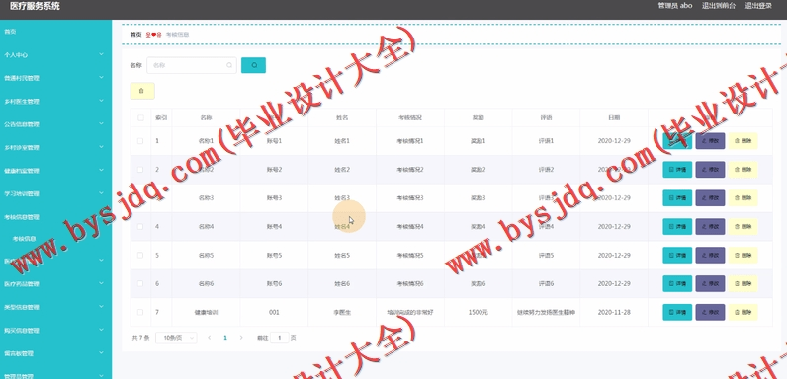
Task: Expand the 健康档案管理 sidebar menu
Action: pyautogui.click(x=55, y=171)
